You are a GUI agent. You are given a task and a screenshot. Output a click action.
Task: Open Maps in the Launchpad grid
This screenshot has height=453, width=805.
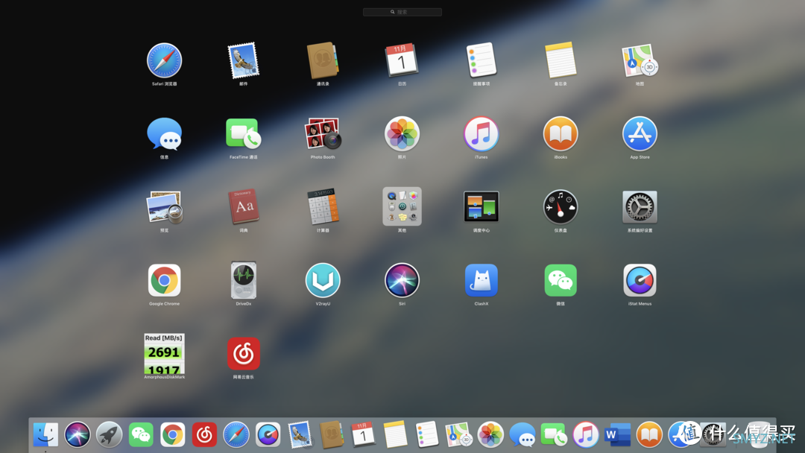[640, 60]
